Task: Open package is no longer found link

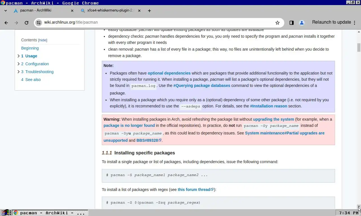Action: click(129, 125)
